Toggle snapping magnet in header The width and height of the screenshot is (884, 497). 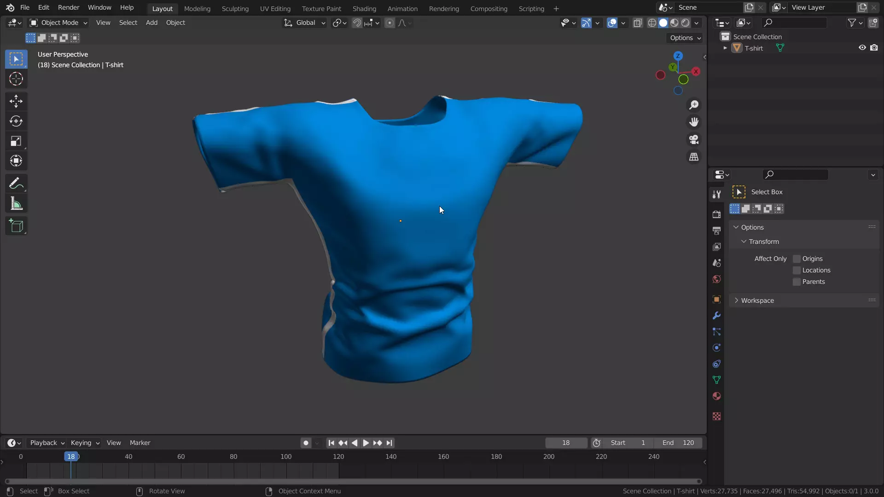coord(357,23)
